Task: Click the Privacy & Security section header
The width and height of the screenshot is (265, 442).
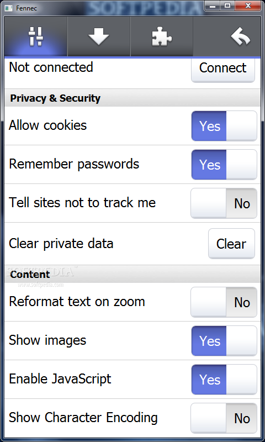Action: 132,98
